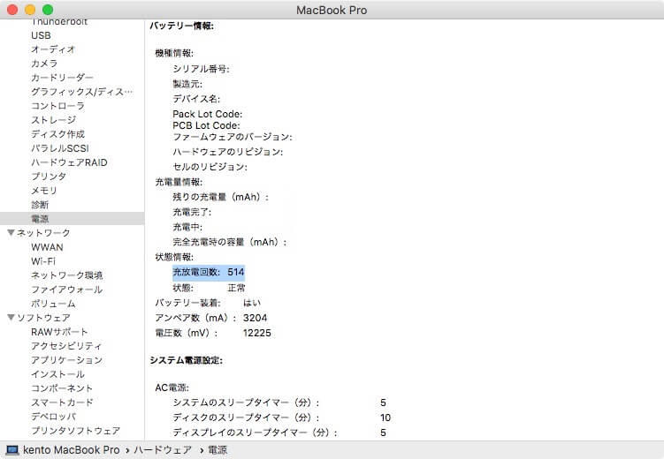This screenshot has height=459, width=664.
Task: Click the 完全充電時の容量 (mAh) label
Action: coord(230,242)
